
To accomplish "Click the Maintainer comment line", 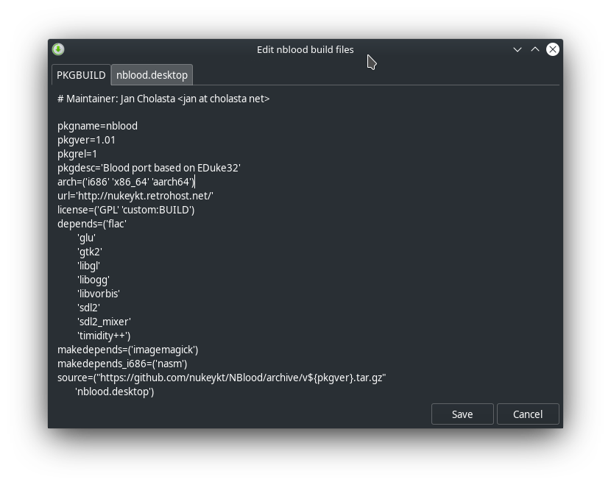I will coord(163,99).
